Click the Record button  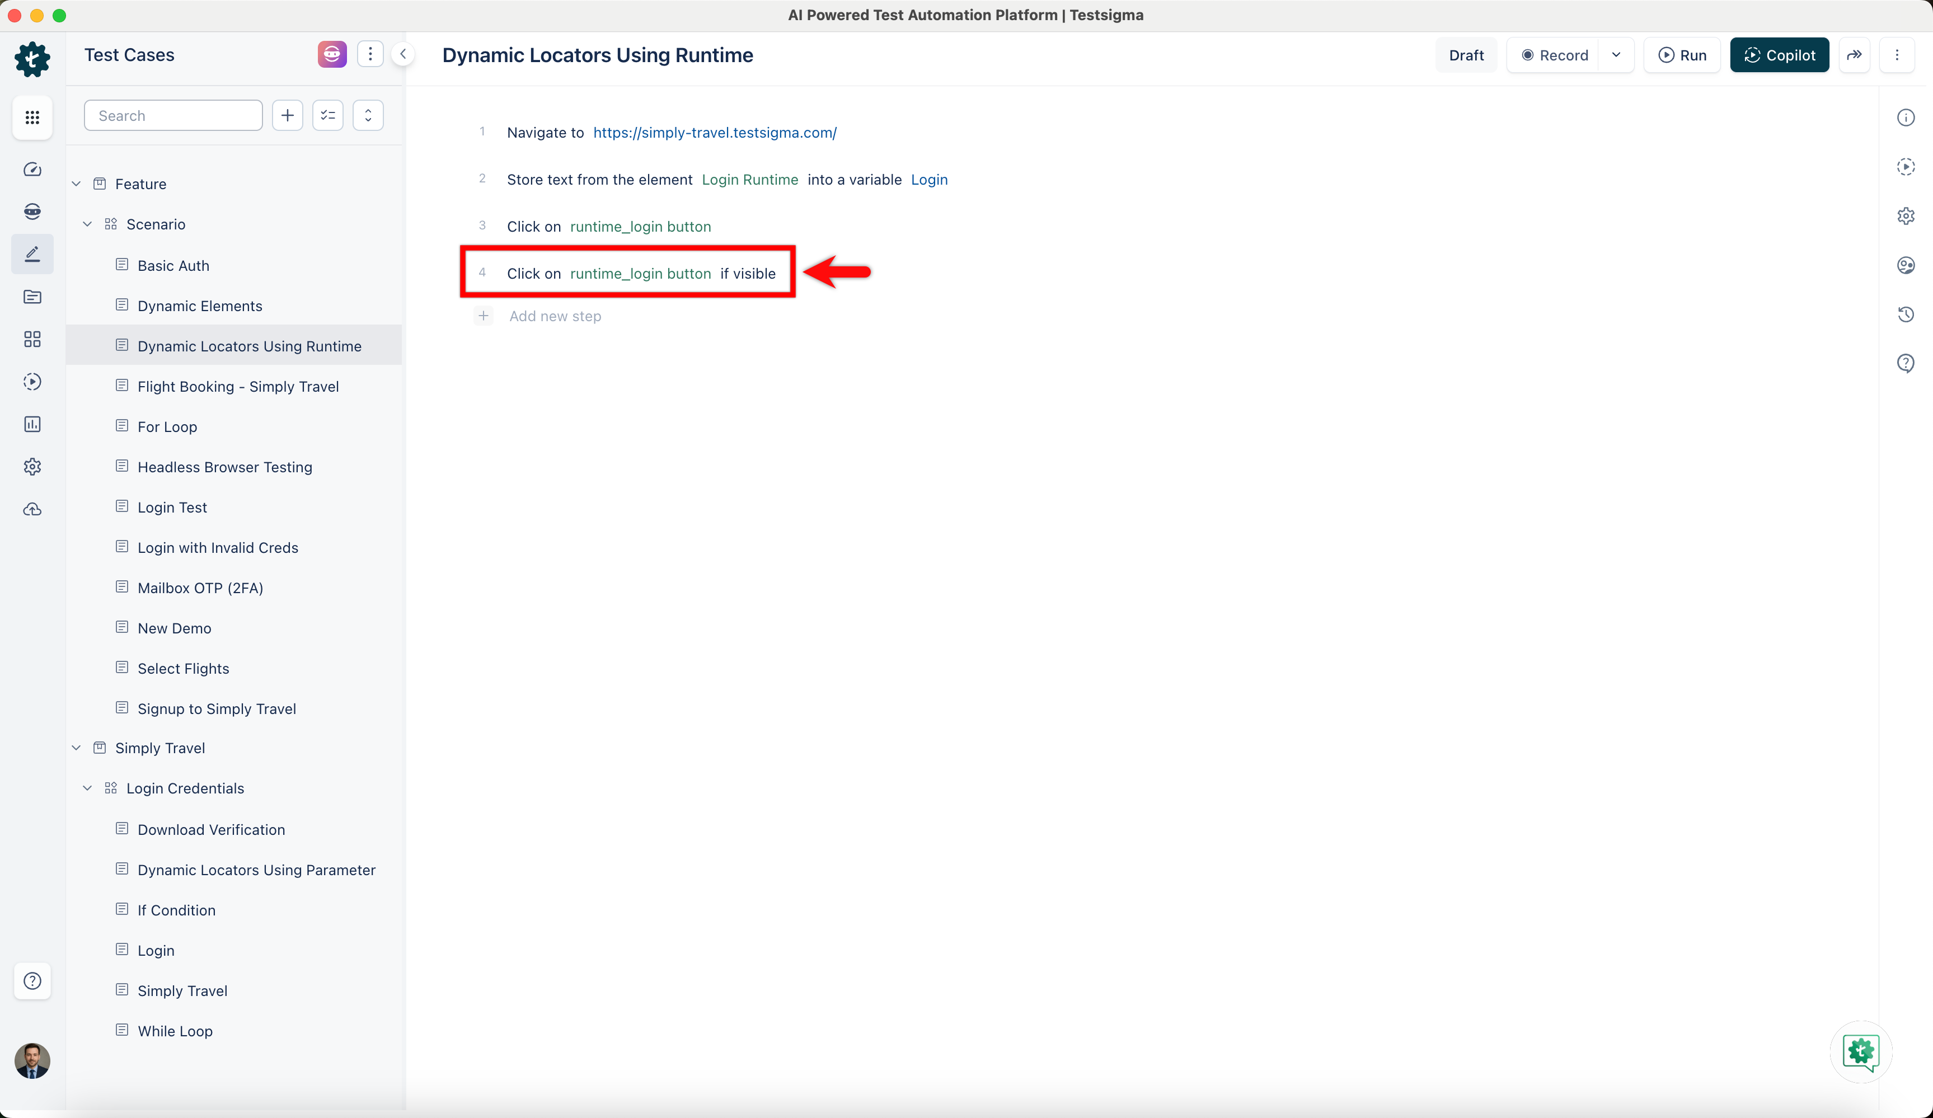click(1554, 55)
